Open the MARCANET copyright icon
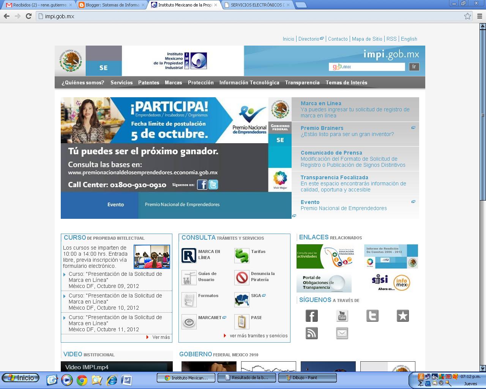The height and width of the screenshot is (389, 486). (x=189, y=322)
